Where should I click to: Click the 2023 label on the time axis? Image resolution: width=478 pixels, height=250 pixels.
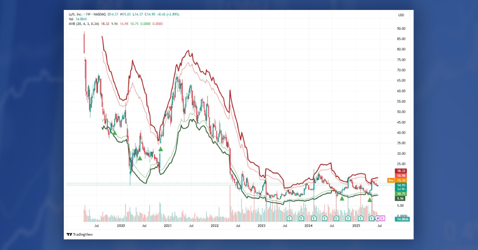pos(262,225)
